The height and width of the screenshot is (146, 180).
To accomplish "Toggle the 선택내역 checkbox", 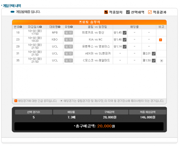I will pos(128,12).
